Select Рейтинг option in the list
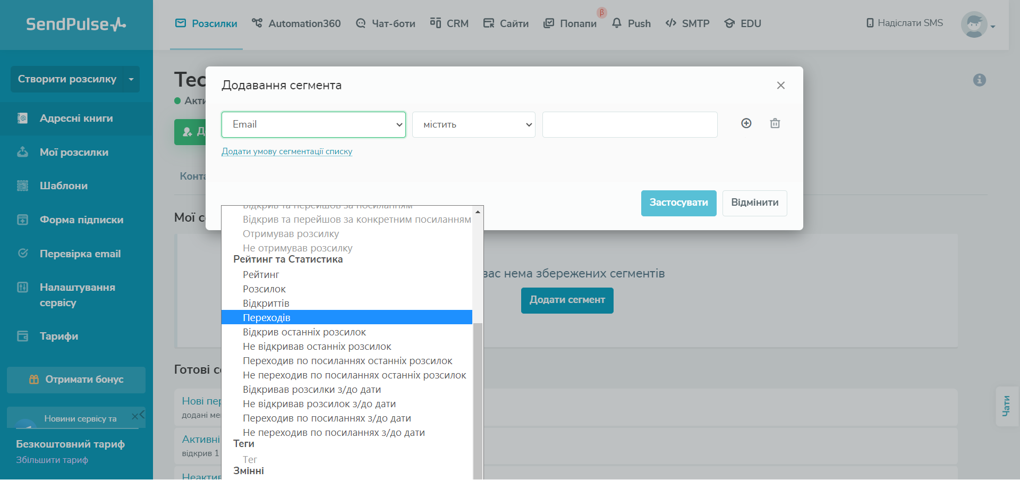Screen dimensions: 1020x480 [347, 274]
